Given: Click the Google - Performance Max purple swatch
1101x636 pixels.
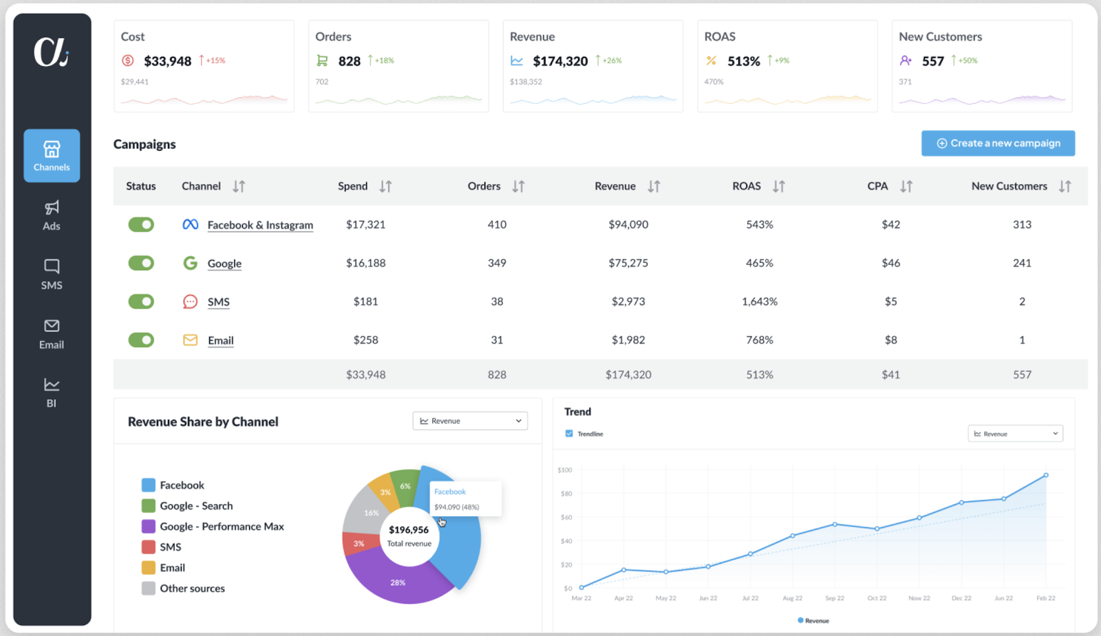Looking at the screenshot, I should point(148,527).
